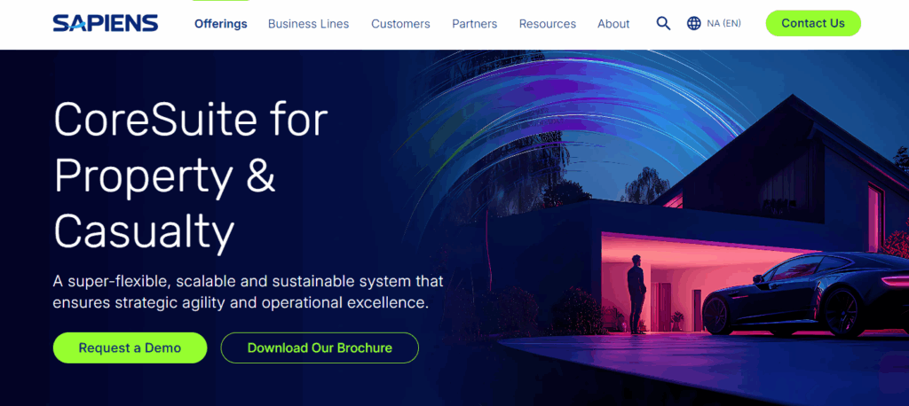Click Download Our Brochure button

[x=320, y=348]
